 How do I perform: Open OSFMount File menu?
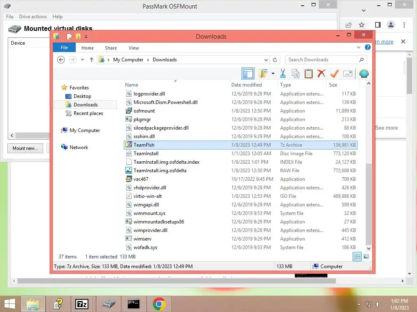[x=10, y=16]
